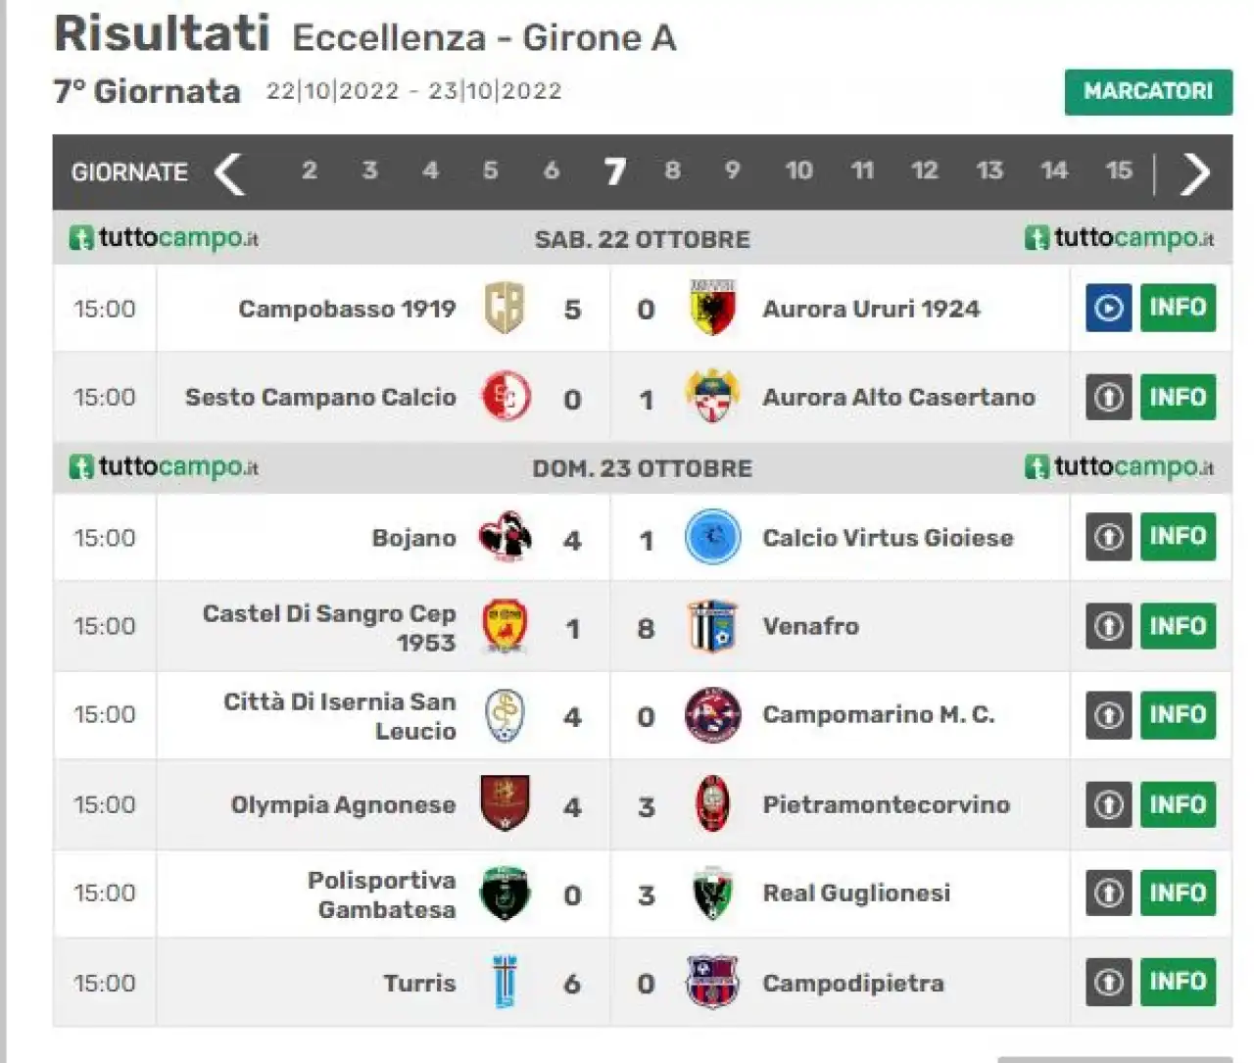Open INFO for Castel Di Sangro vs Venafro
Image resolution: width=1254 pixels, height=1063 pixels.
click(x=1178, y=625)
